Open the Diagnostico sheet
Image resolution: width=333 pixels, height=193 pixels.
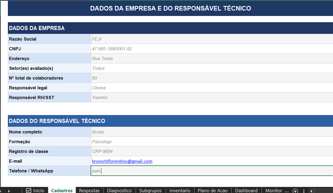point(119,191)
